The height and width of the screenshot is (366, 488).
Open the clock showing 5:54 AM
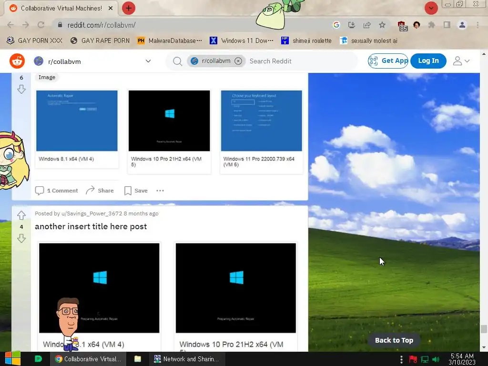coord(462,359)
